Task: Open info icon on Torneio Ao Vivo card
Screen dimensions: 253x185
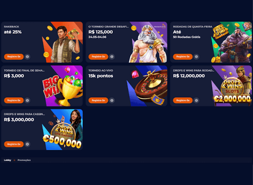Action: (x=112, y=101)
